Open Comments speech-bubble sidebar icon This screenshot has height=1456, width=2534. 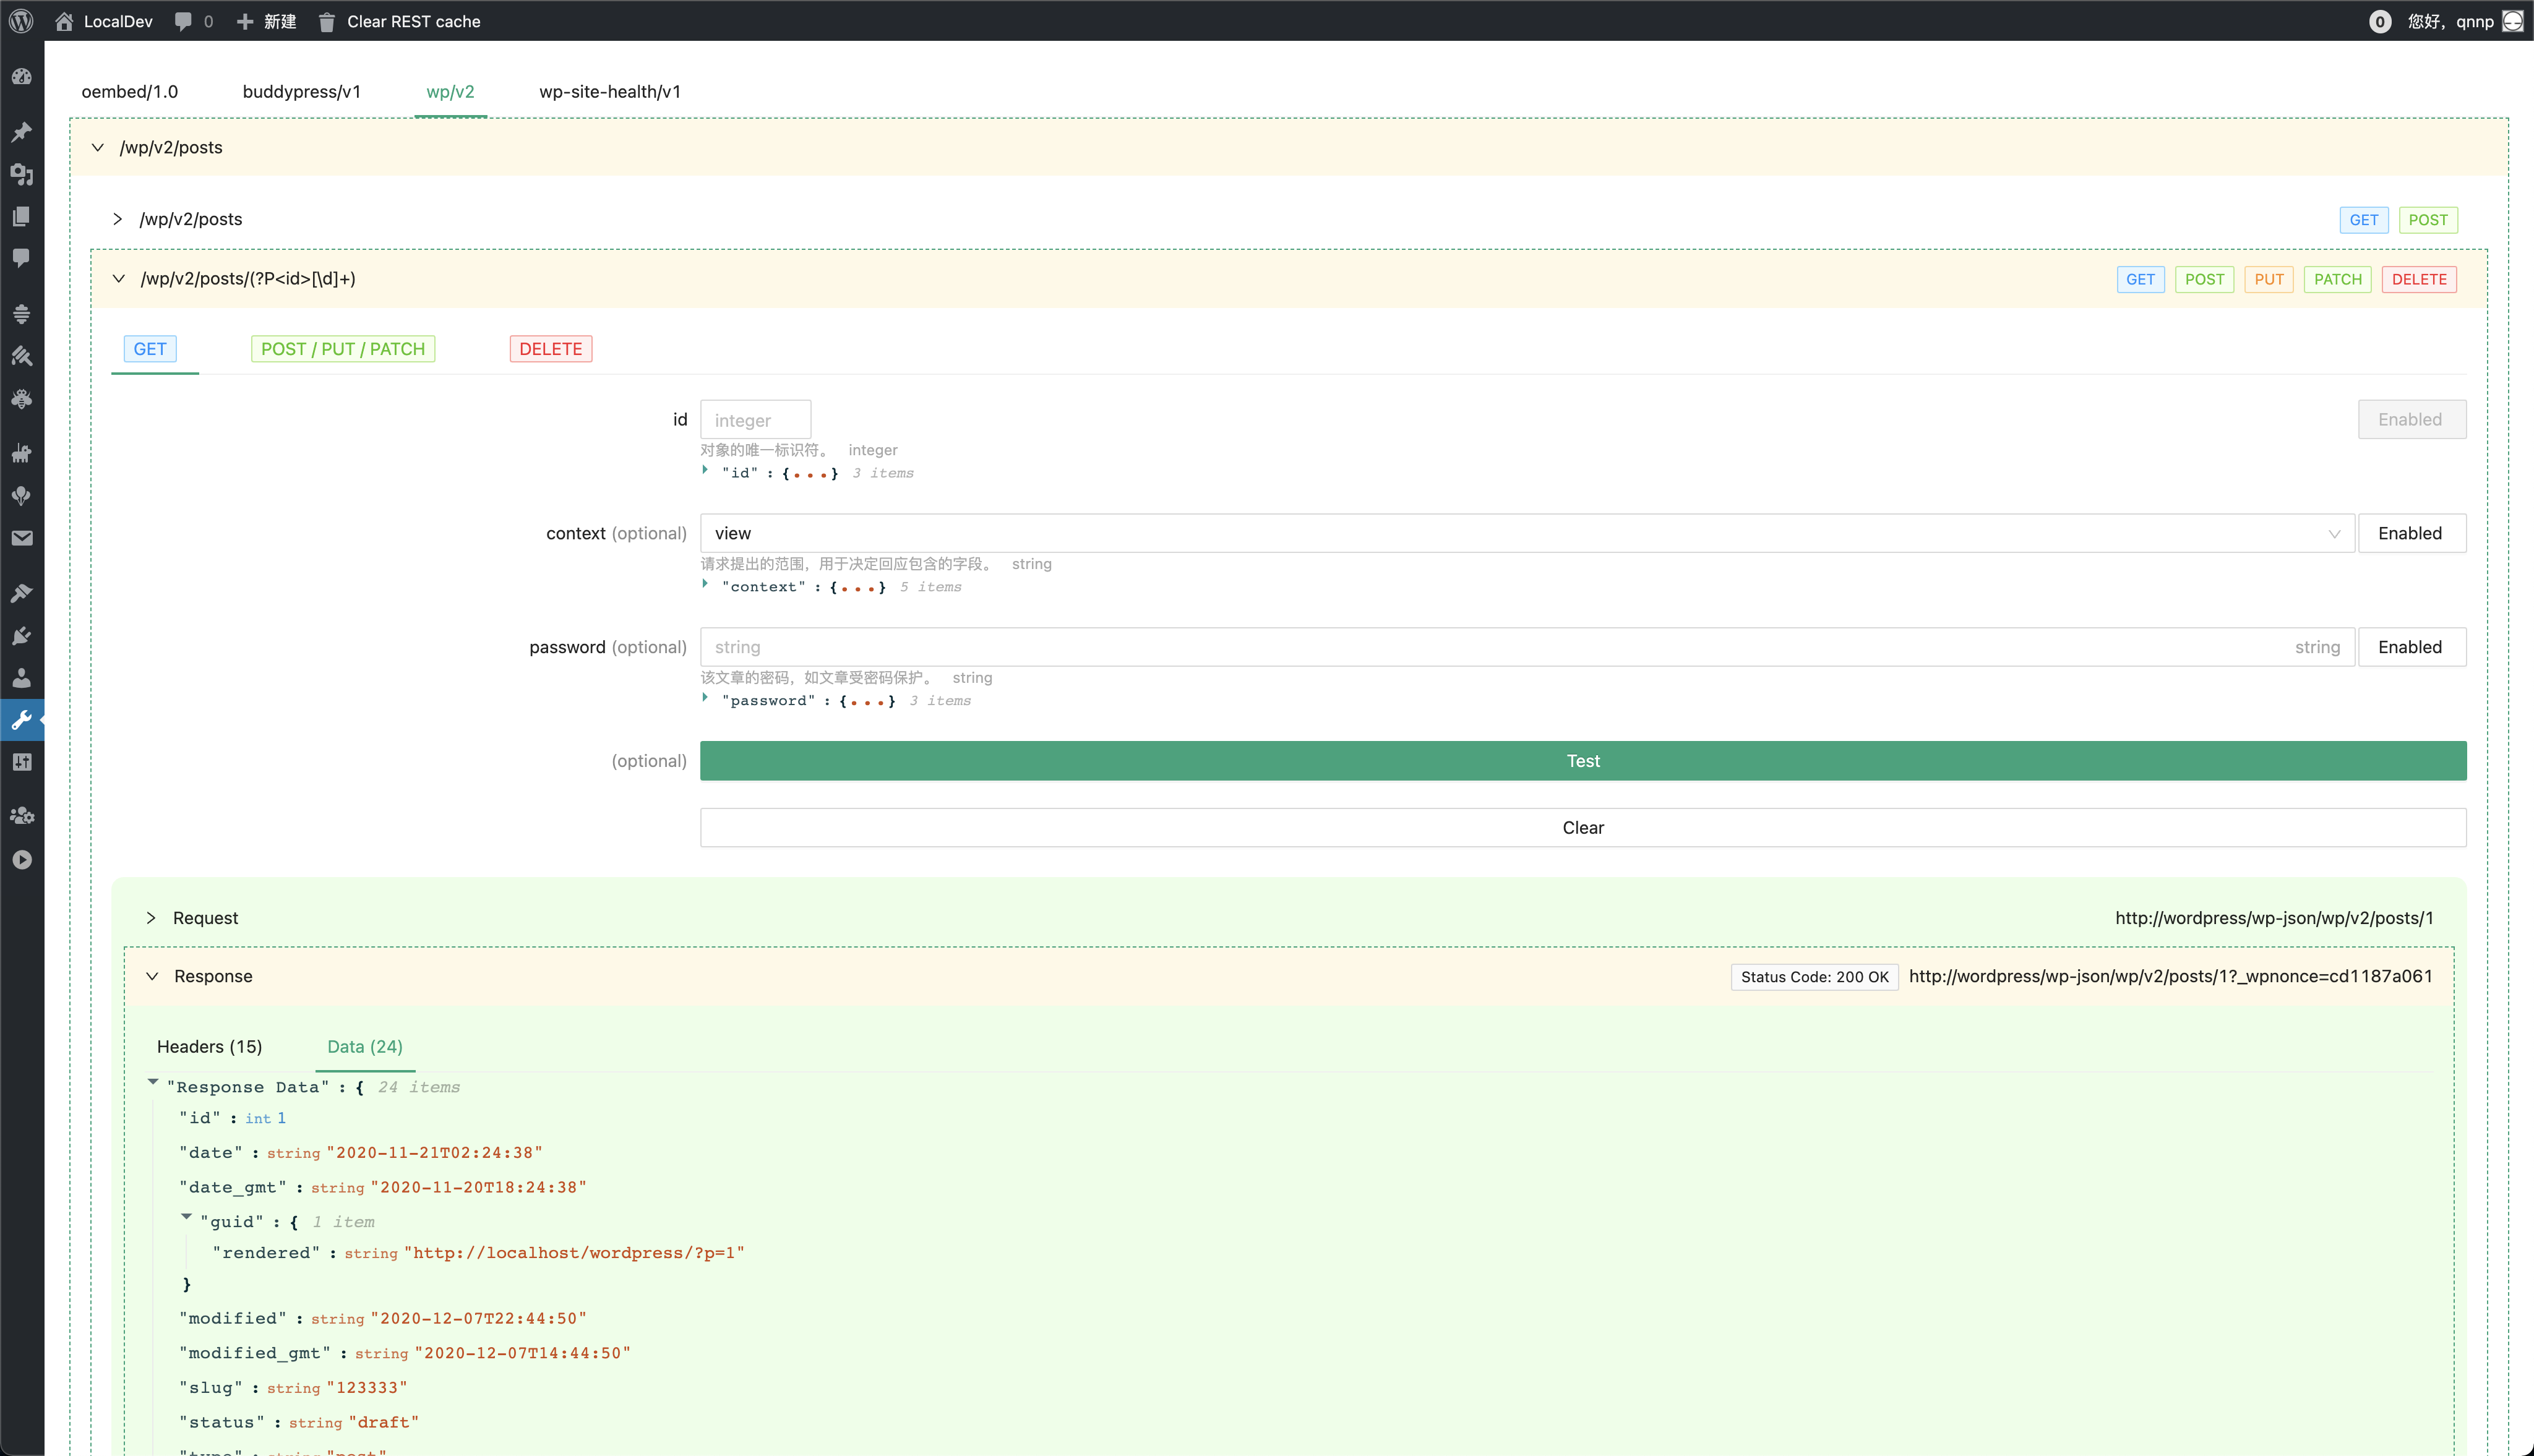(x=21, y=258)
